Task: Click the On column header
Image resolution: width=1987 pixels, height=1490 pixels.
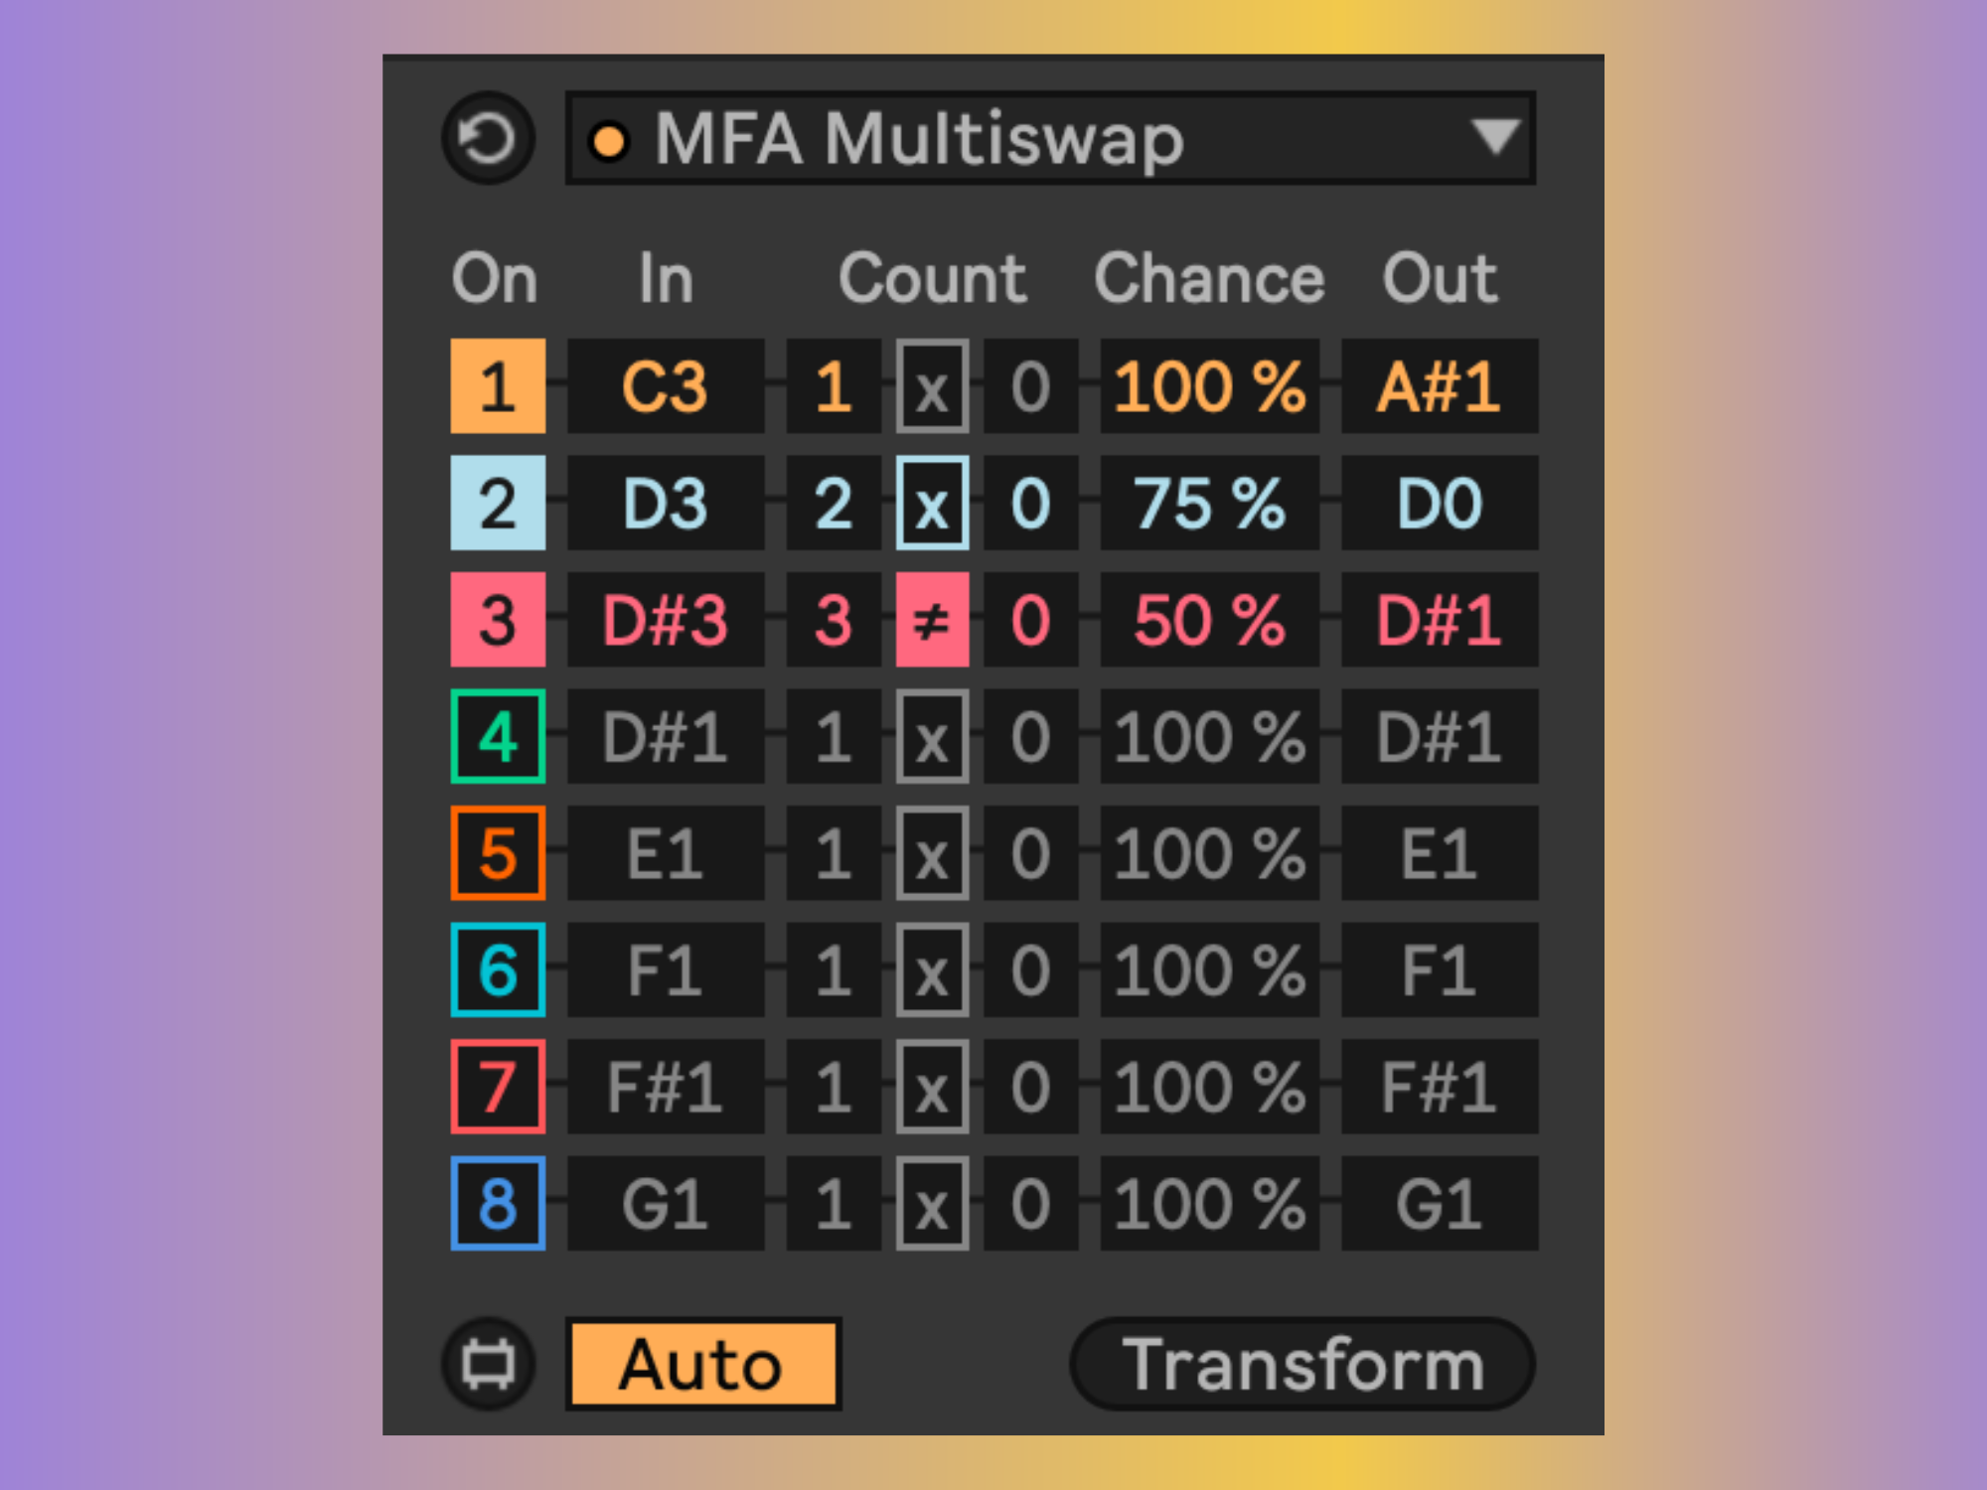Action: [x=495, y=278]
